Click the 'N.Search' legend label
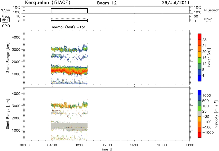 tap(212, 10)
